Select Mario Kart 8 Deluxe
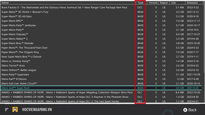This screenshot has width=205, height=115. pyautogui.click(x=101, y=79)
